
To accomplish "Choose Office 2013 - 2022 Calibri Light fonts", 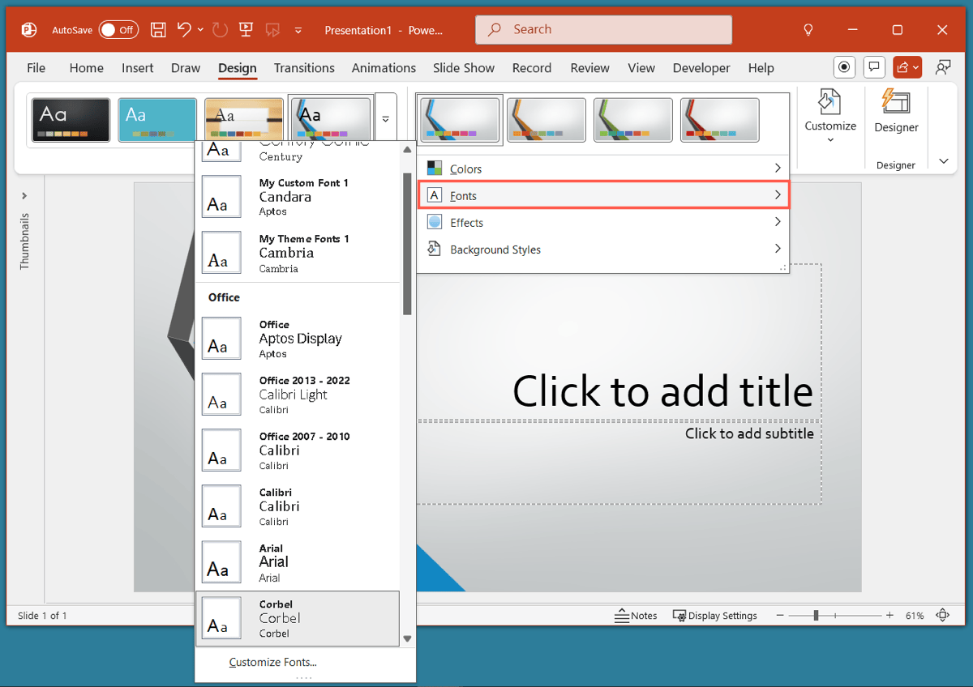I will click(298, 395).
